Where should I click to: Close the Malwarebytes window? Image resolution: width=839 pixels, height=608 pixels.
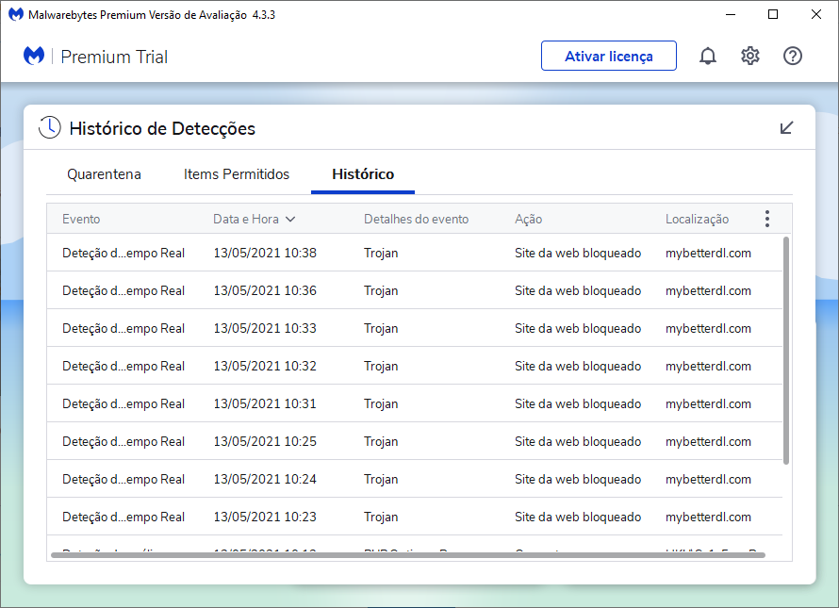tap(816, 14)
